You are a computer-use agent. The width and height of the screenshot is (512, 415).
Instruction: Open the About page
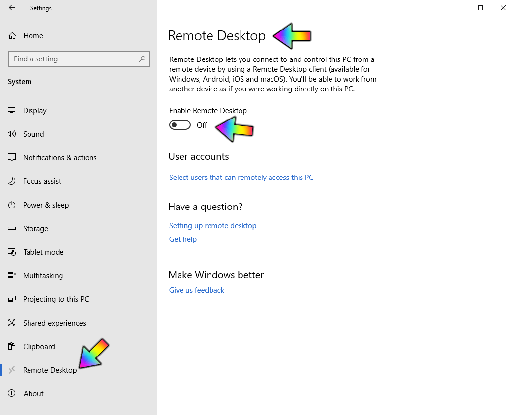(78, 393)
